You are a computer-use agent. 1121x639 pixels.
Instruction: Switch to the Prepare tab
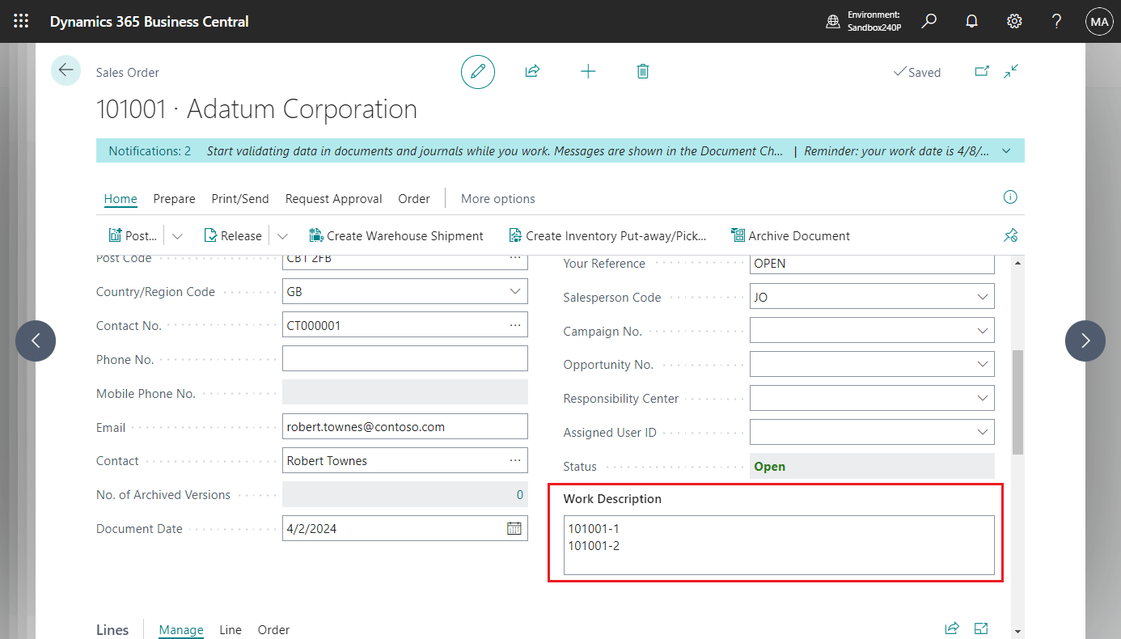coord(174,198)
